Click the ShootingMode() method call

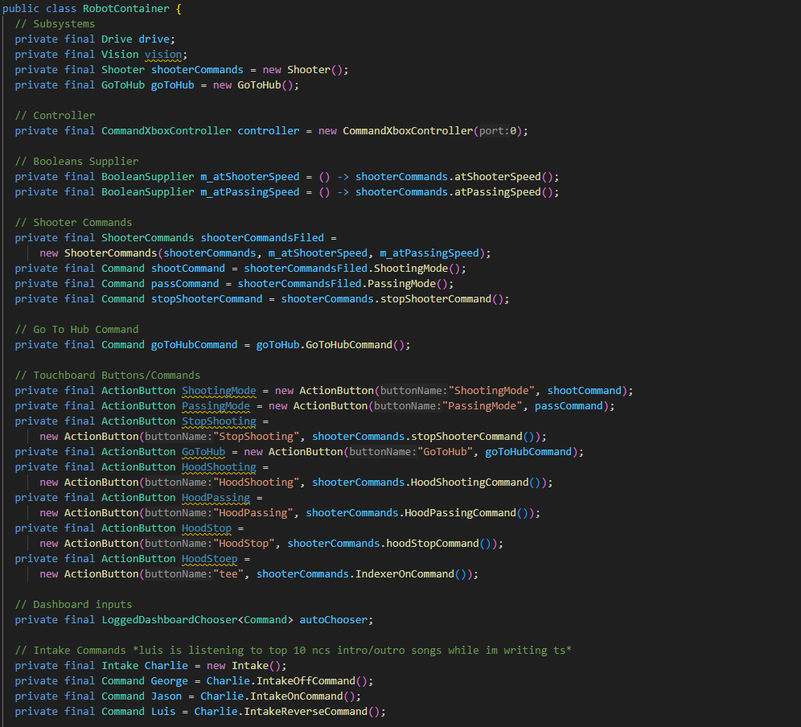(x=417, y=269)
